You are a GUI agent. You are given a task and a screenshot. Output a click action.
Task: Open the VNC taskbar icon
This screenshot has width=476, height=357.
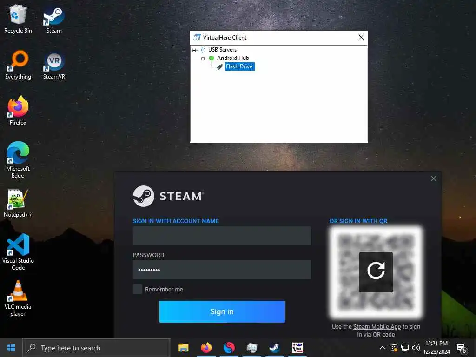pyautogui.click(x=297, y=348)
